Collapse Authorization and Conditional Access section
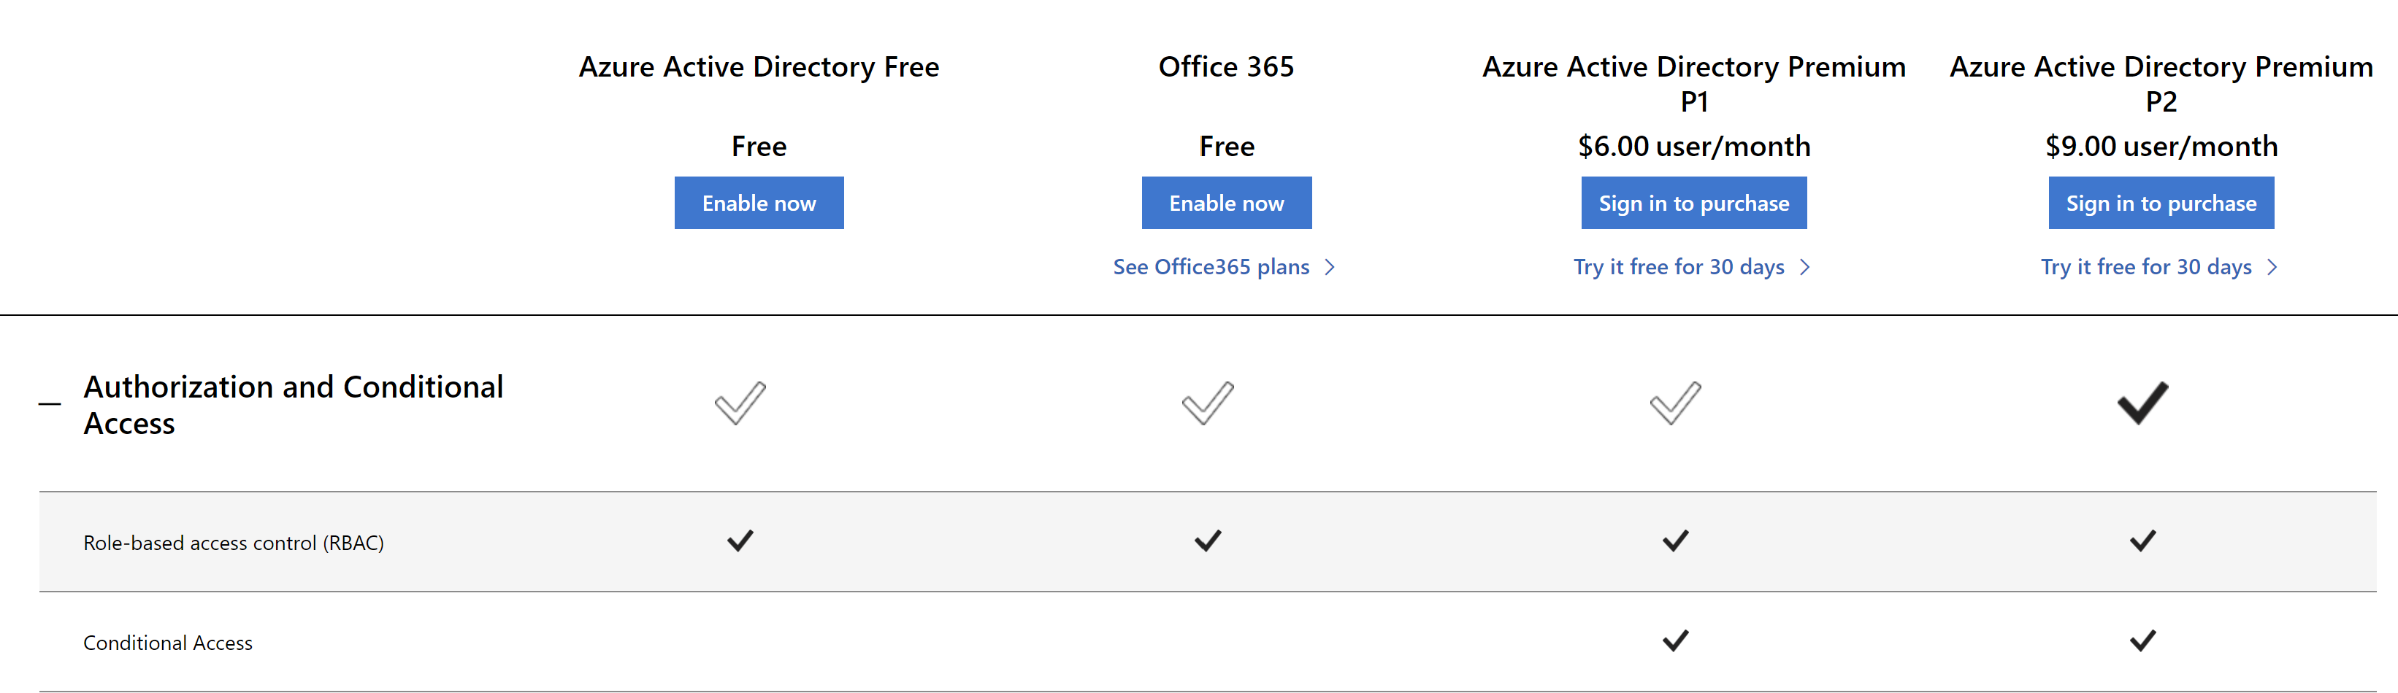 point(50,405)
